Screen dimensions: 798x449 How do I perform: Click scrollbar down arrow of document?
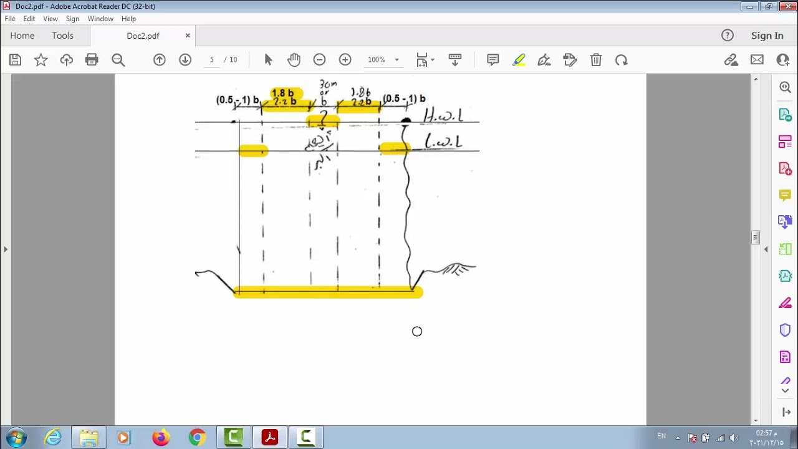756,420
